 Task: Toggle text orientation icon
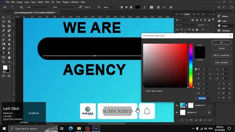point(21,7)
